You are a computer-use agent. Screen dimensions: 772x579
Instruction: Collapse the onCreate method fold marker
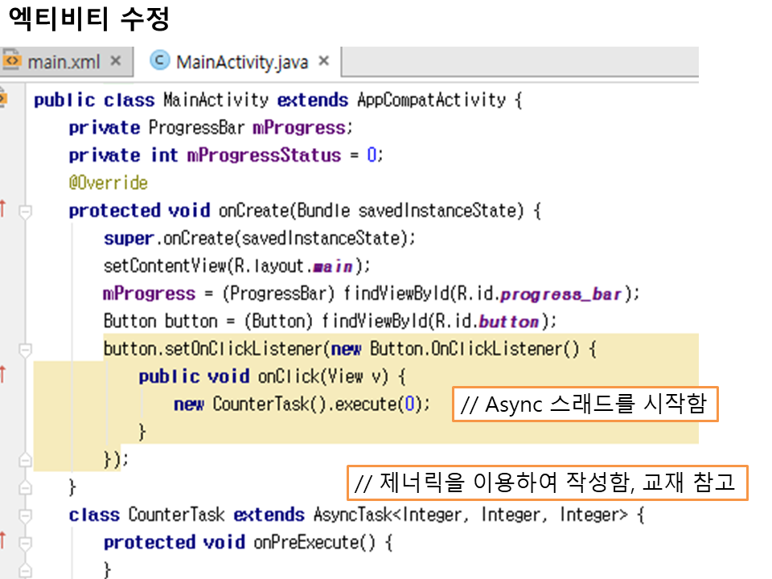point(26,212)
